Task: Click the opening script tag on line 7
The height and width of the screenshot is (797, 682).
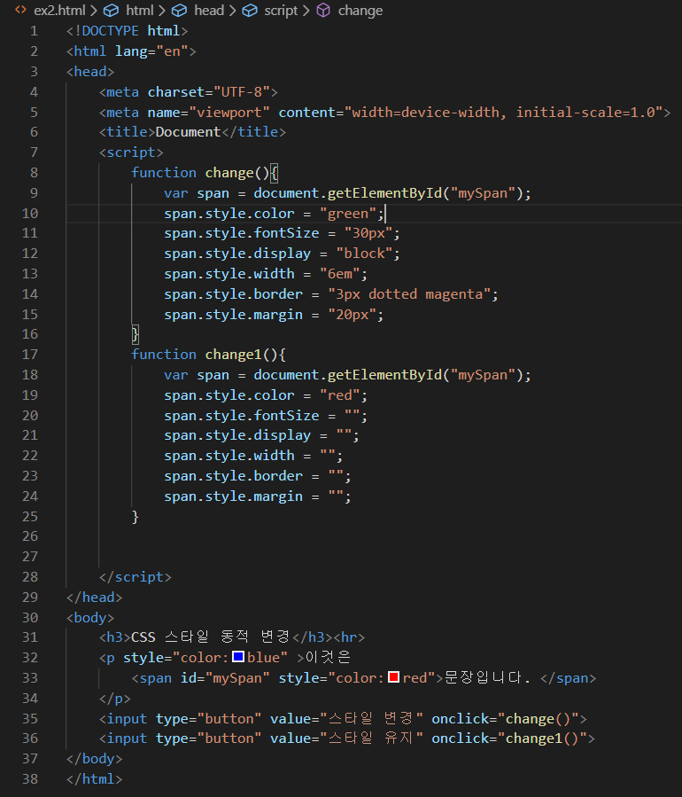Action: (x=131, y=152)
